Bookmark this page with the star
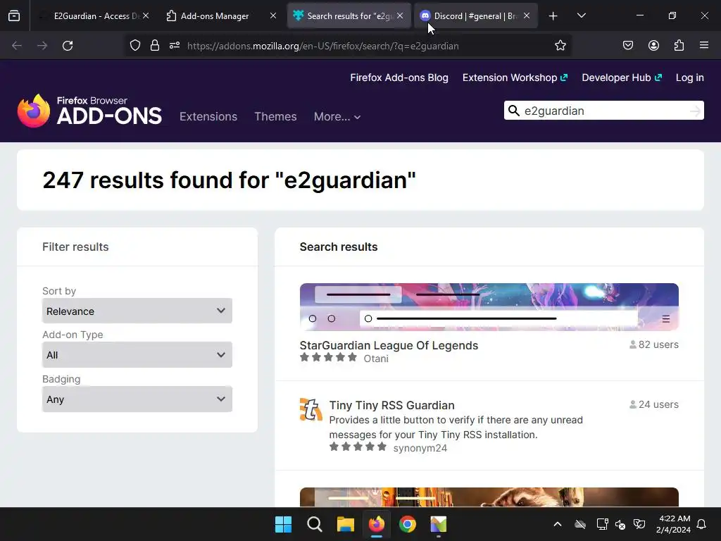Image resolution: width=721 pixels, height=541 pixels. (x=560, y=46)
